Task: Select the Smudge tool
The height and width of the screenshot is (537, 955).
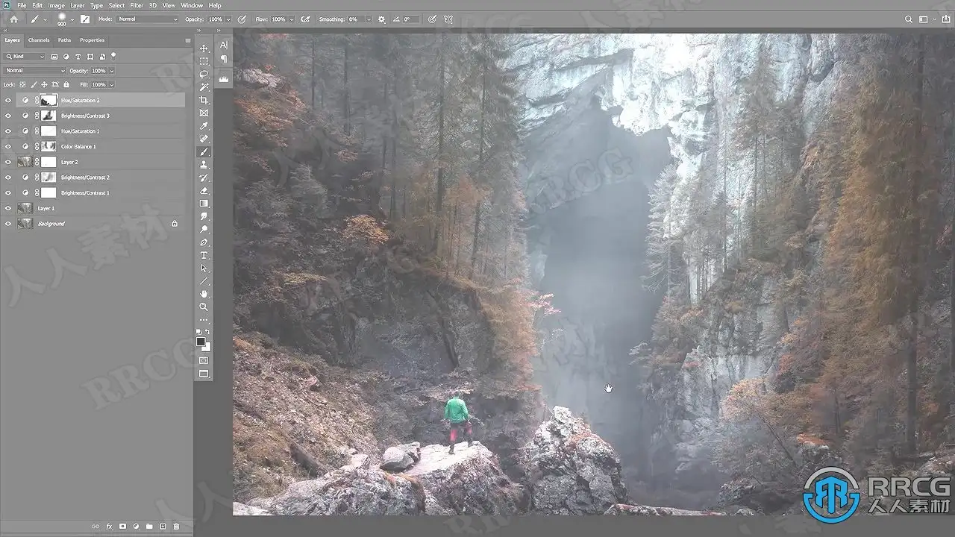Action: (x=204, y=216)
